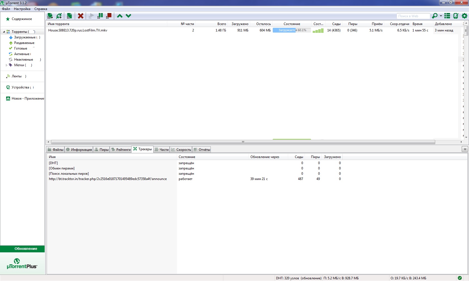469x281 pixels.
Task: Open the search provider dropdown arrow
Action: click(x=441, y=16)
